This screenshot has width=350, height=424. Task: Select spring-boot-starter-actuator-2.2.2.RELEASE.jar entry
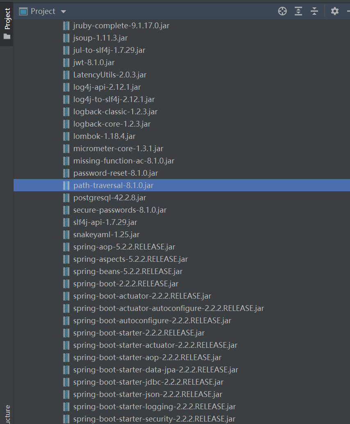[x=156, y=345]
